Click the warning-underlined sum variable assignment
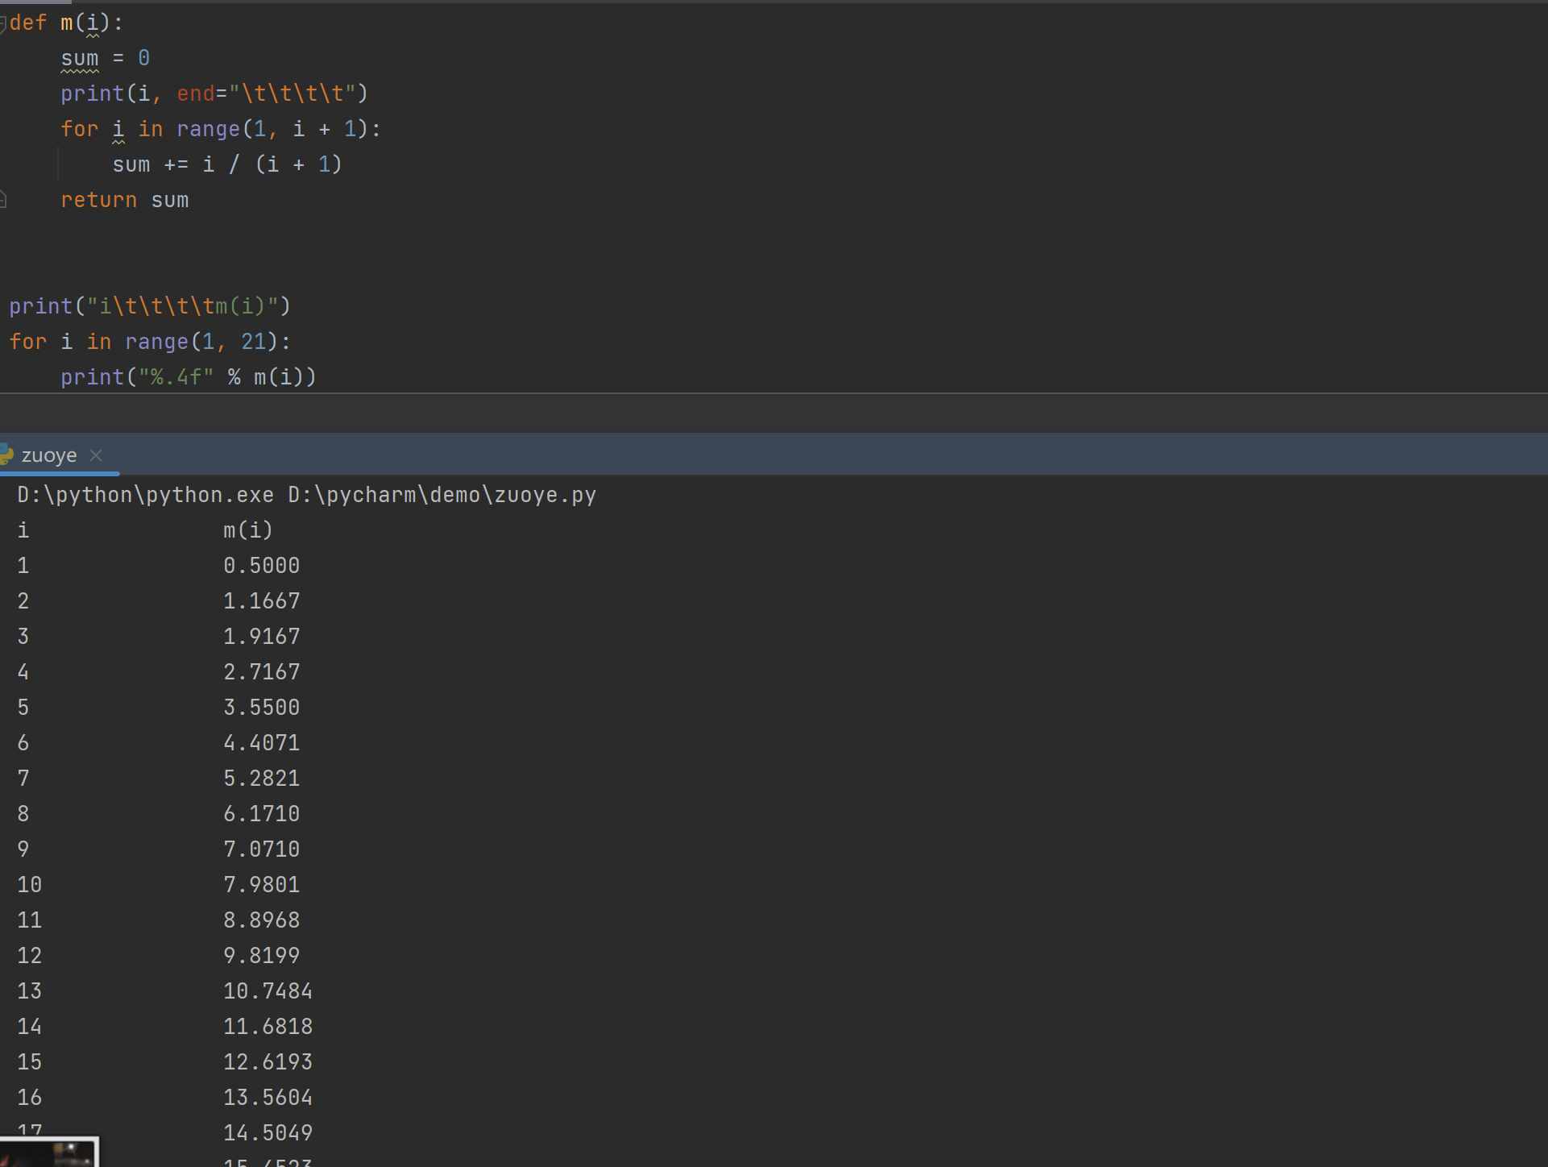This screenshot has height=1167, width=1548. point(80,59)
